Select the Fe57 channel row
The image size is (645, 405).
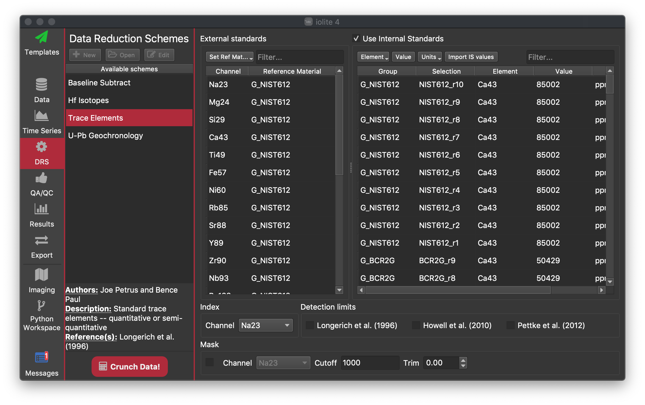(270, 173)
